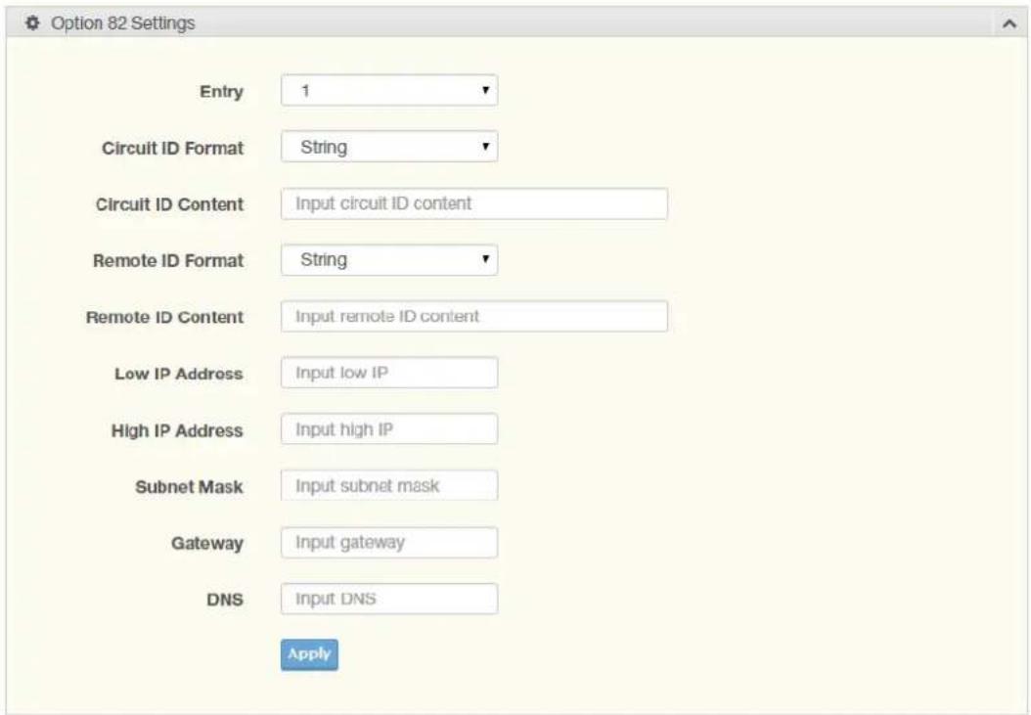Viewport: 1031px width, 715px height.
Task: Open the Circuit ID Format dropdown
Action: click(389, 147)
